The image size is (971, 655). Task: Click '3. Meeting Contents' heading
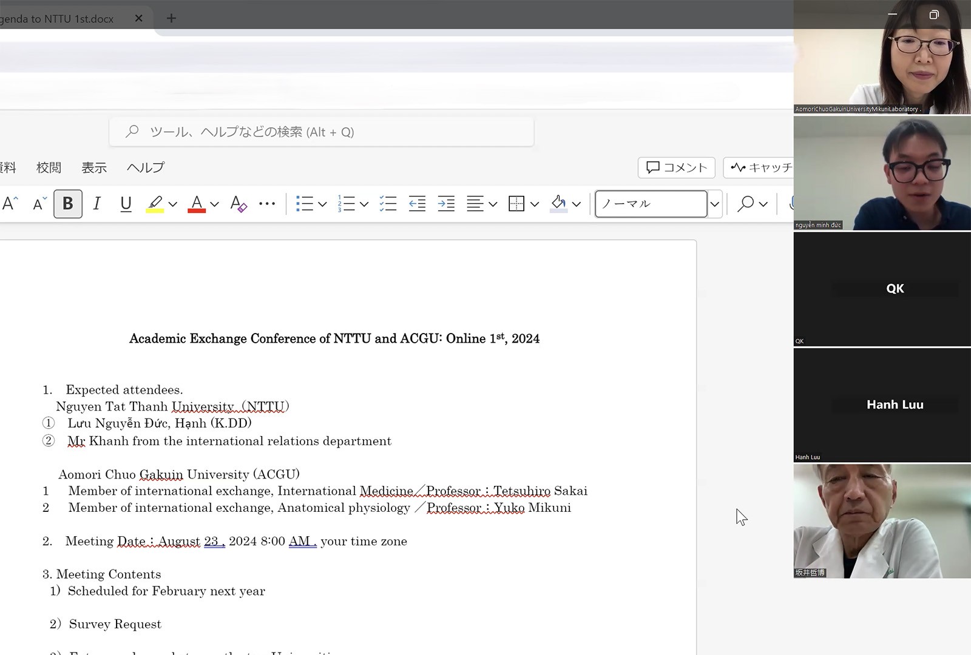102,574
